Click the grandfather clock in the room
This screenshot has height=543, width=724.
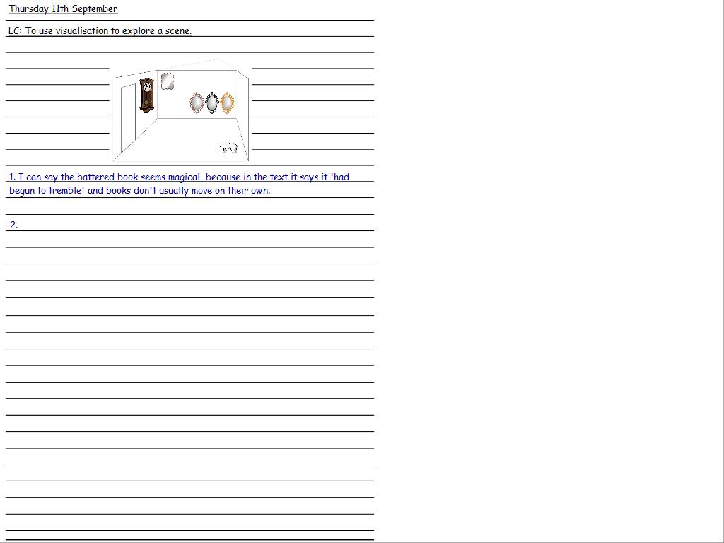tap(146, 95)
